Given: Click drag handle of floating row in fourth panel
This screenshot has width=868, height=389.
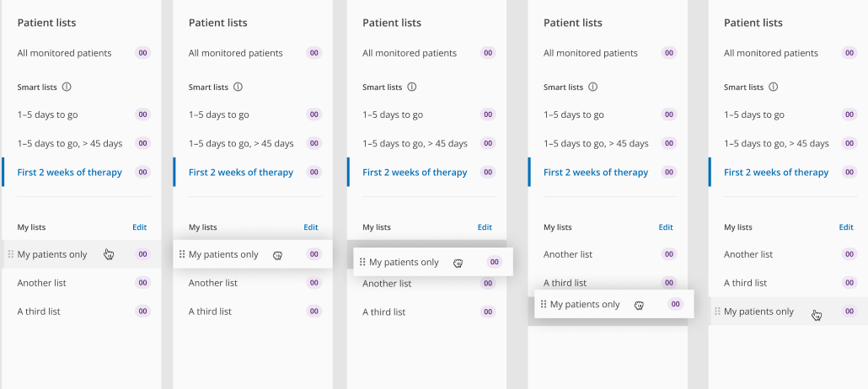Looking at the screenshot, I should point(544,304).
